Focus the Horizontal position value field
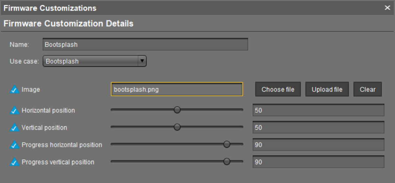Viewport: 395px width, 183px height. 318,110
